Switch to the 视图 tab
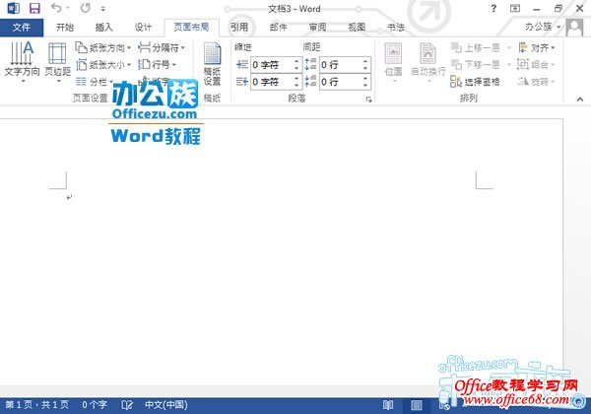 click(357, 28)
